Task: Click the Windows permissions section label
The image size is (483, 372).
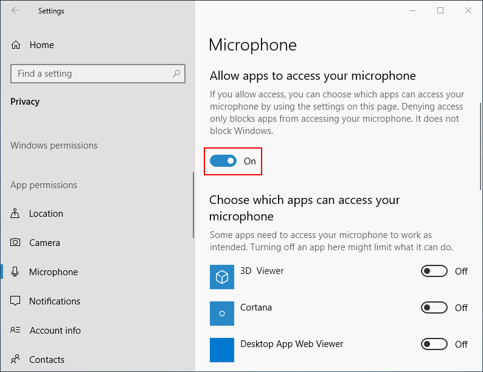Action: [x=54, y=146]
